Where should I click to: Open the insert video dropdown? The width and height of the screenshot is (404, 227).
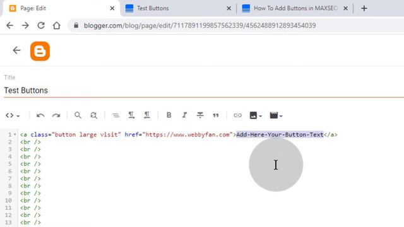click(276, 115)
